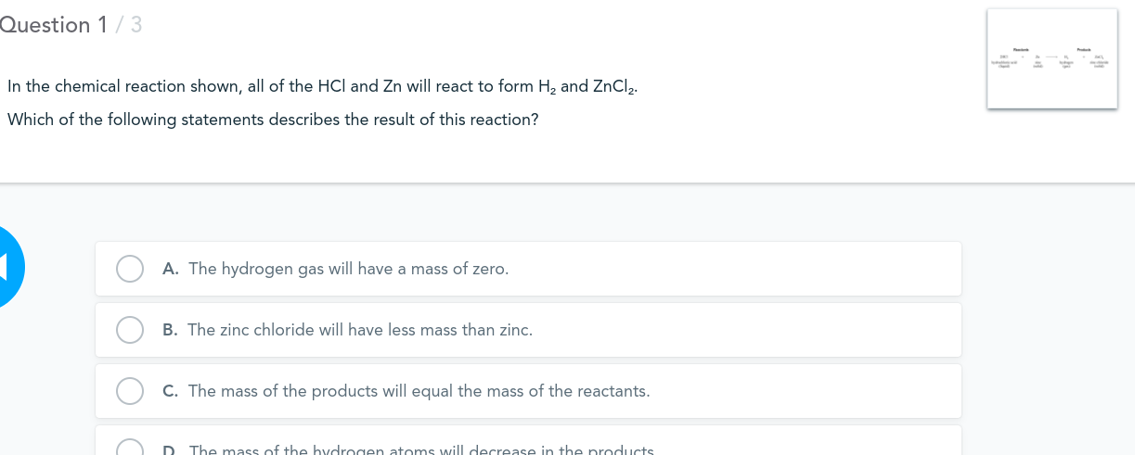Open the chemical reaction diagram thumbnail
Screen dimensions: 1135x455
[1052, 58]
